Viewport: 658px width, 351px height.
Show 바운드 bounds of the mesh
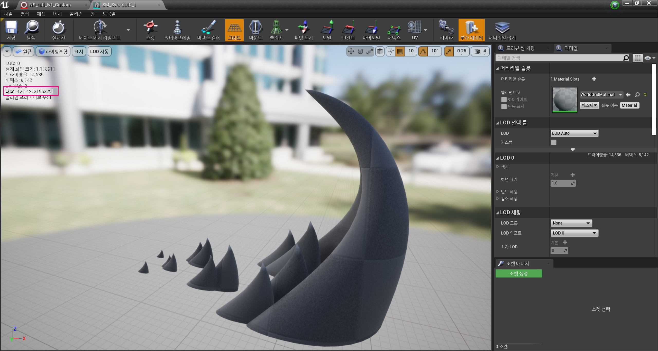(x=255, y=30)
